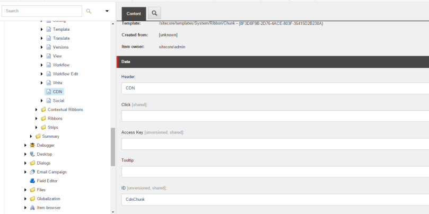Viewport: 429px width, 214px height.
Task: Click the search magnifier icon in sidebar
Action: click(89, 11)
